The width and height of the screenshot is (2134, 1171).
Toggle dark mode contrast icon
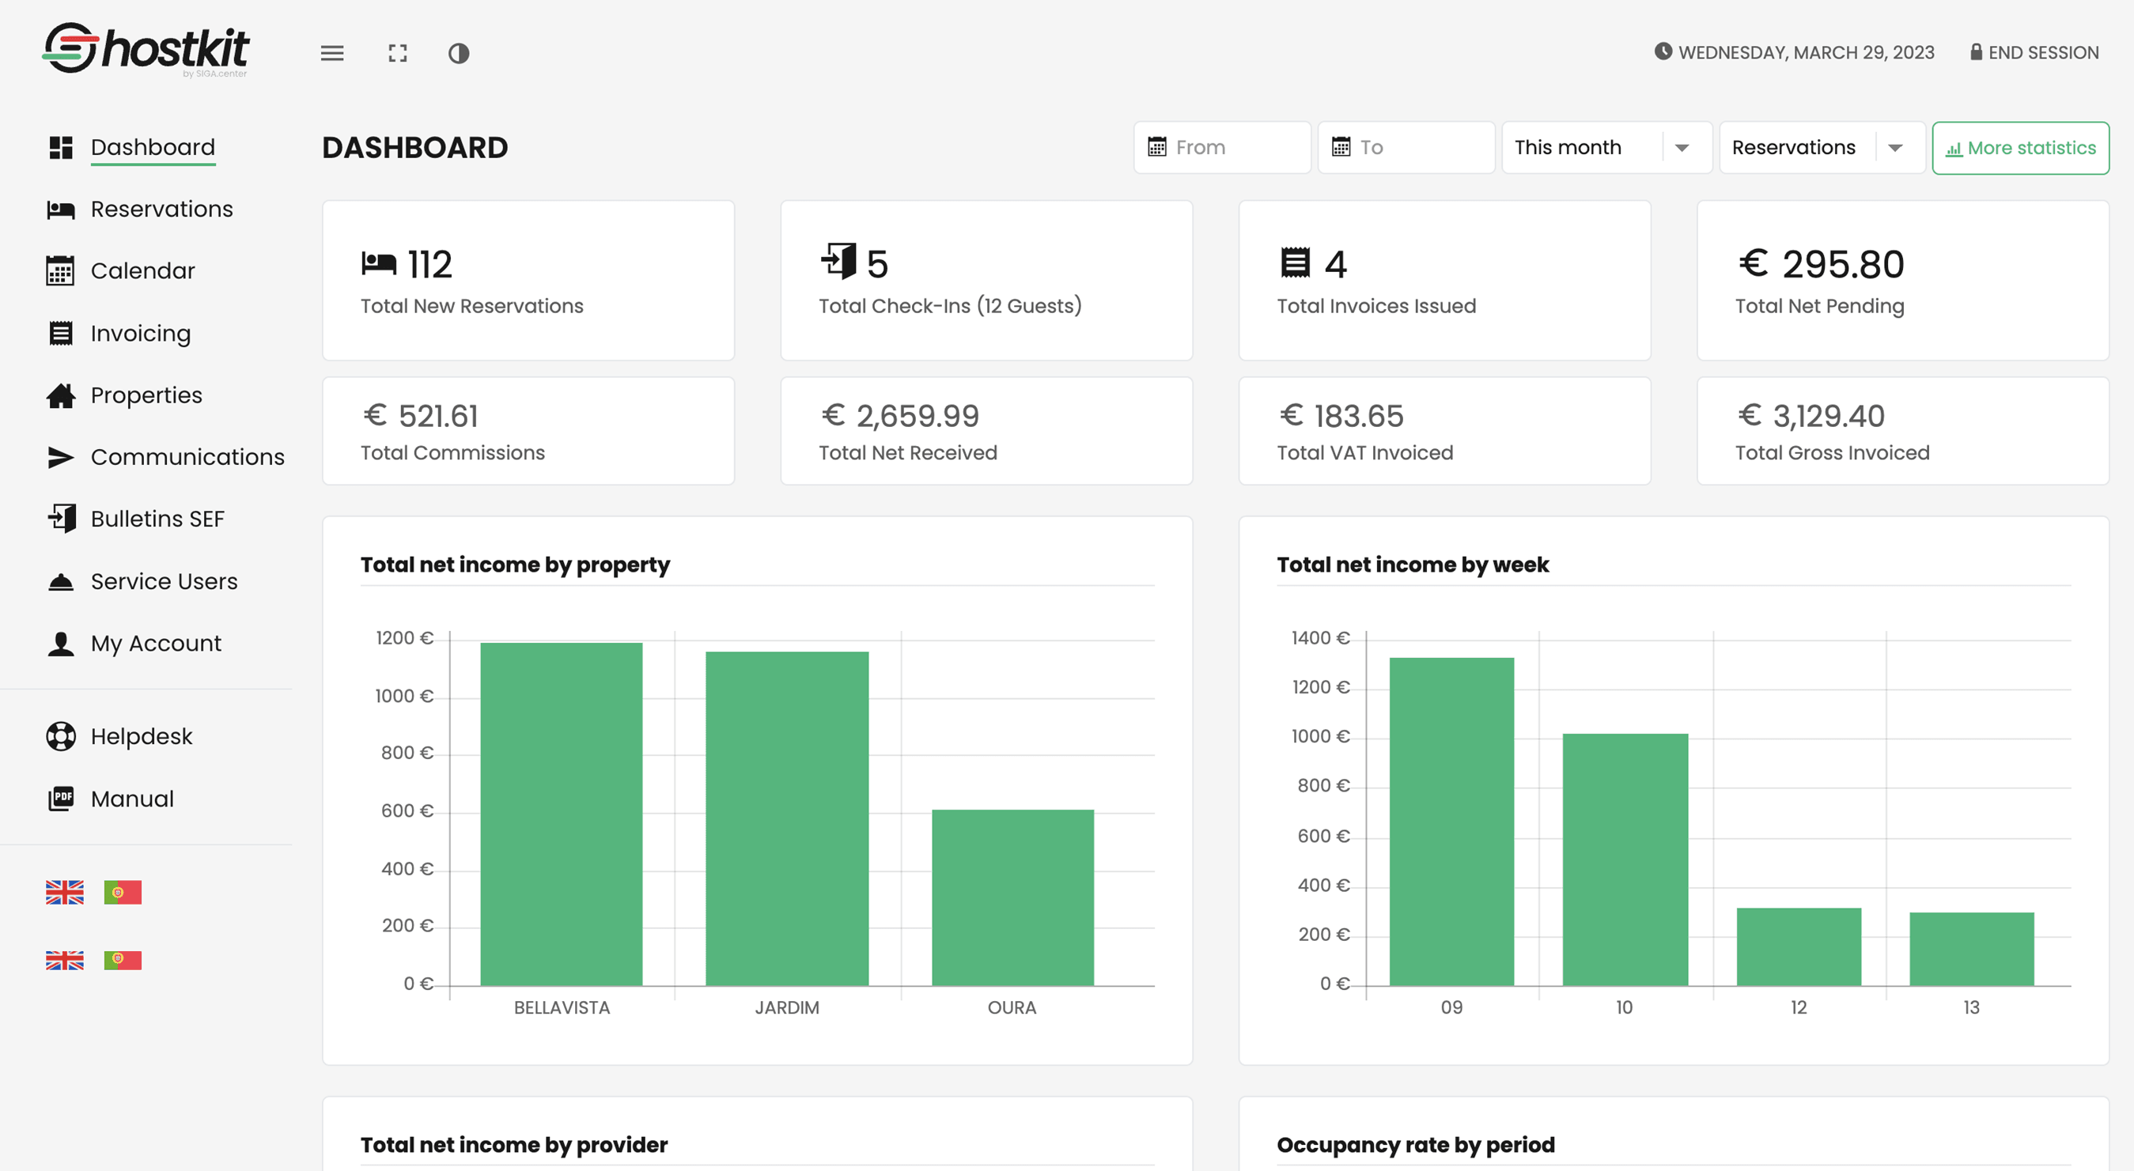[x=459, y=54]
